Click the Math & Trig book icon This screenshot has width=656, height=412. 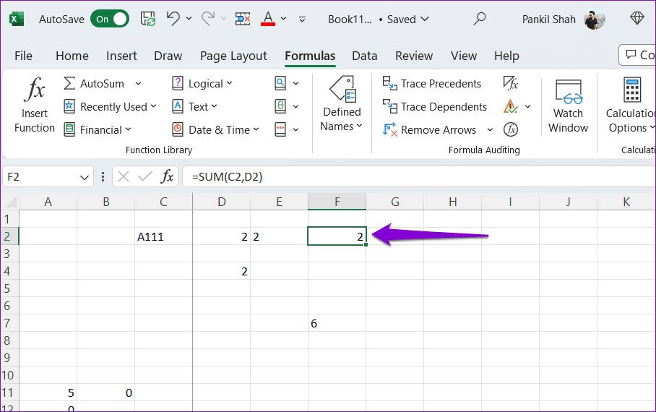coord(280,106)
